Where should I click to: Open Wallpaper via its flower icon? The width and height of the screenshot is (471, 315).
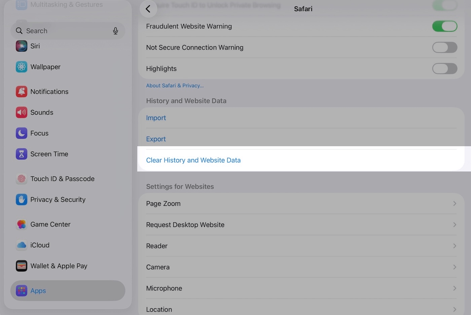[x=22, y=67]
